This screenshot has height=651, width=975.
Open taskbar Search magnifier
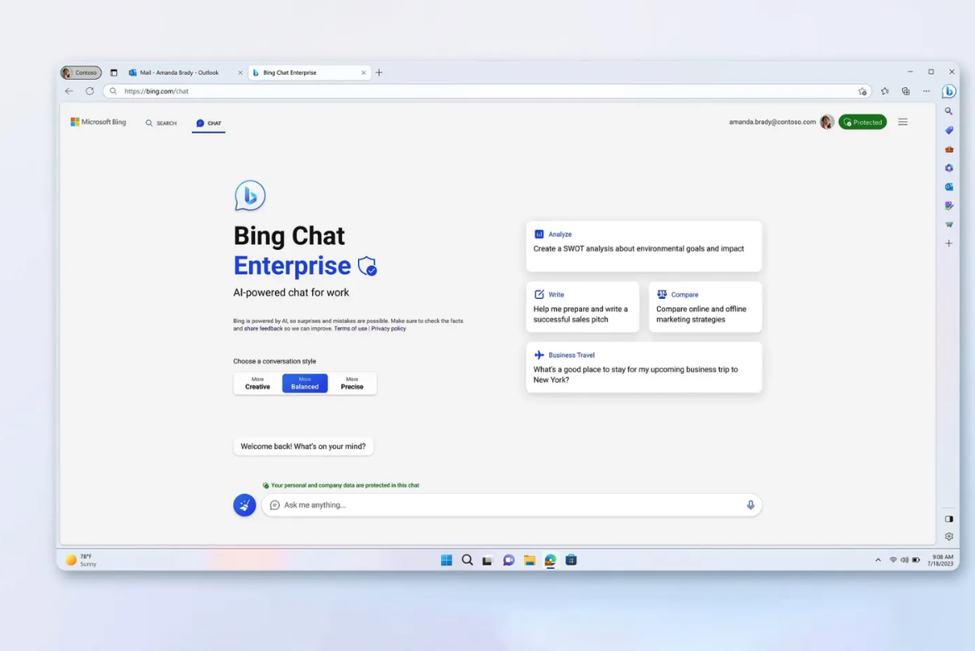click(467, 560)
